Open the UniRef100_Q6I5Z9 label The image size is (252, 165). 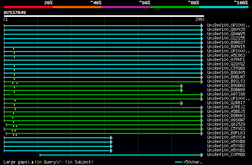pyautogui.click(x=226, y=125)
